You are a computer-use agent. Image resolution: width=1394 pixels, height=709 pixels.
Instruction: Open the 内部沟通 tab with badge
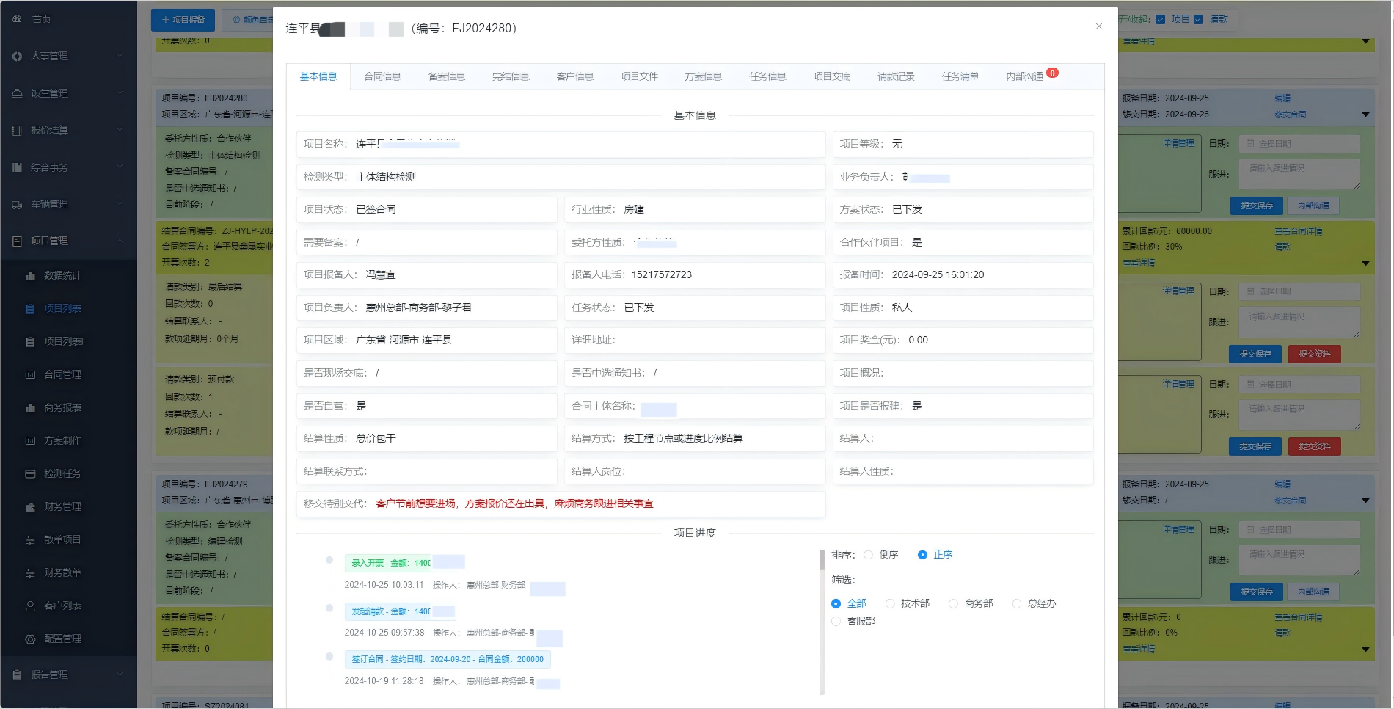pyautogui.click(x=1025, y=76)
